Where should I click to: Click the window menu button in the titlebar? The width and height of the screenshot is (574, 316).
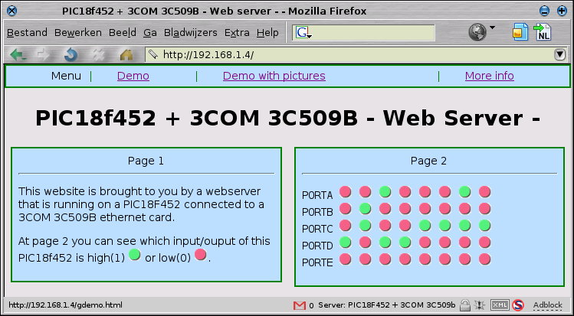point(11,11)
